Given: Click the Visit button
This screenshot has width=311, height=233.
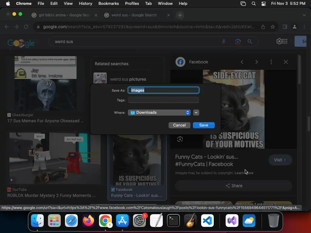Looking at the screenshot, I should pos(280,160).
